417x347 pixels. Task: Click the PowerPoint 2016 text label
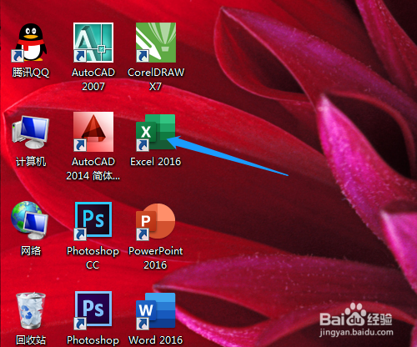[156, 258]
